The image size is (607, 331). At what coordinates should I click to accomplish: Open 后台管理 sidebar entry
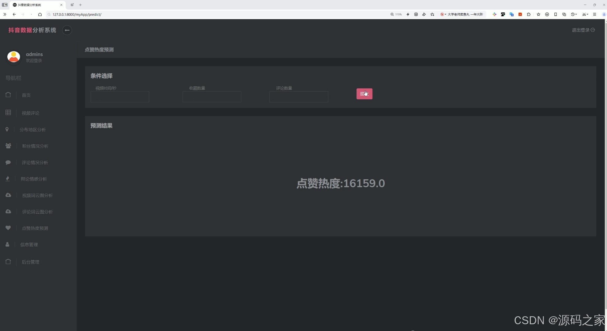[x=30, y=262]
